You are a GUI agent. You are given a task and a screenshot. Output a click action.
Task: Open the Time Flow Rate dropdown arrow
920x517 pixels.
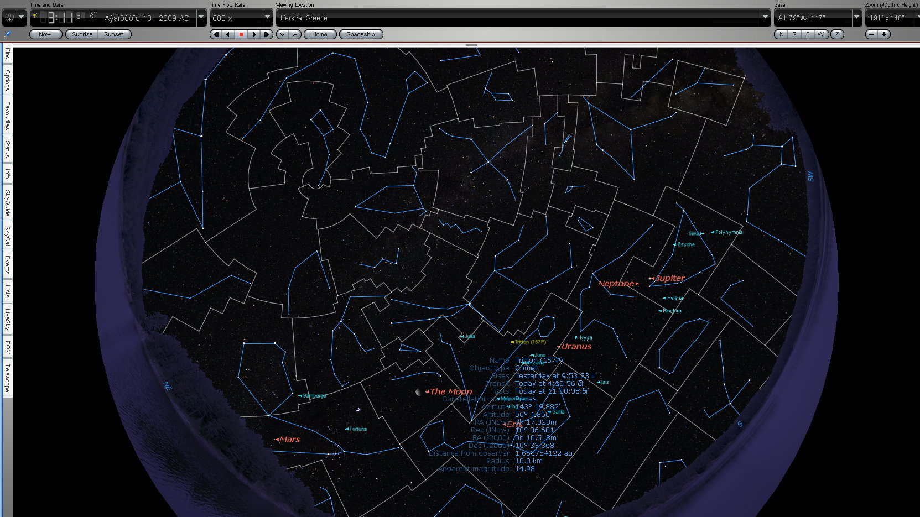click(267, 18)
